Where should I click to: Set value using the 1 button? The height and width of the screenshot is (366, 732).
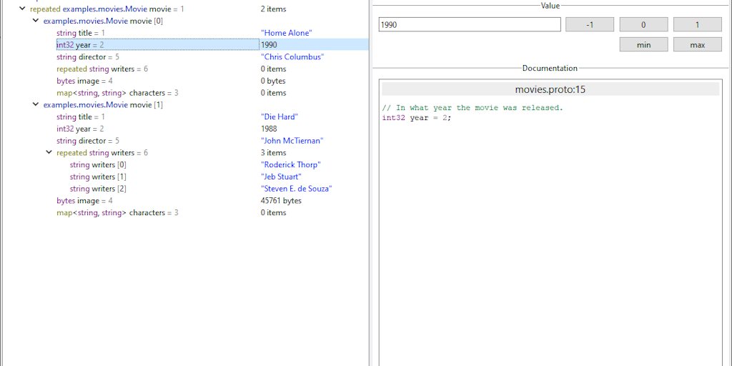pyautogui.click(x=697, y=25)
